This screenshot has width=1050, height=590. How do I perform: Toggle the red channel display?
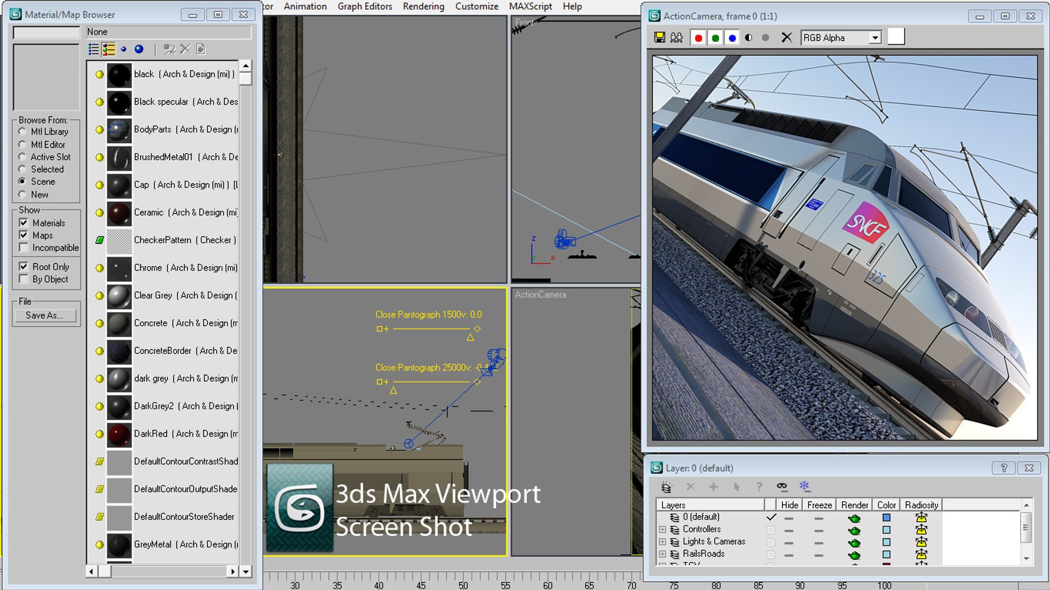pyautogui.click(x=698, y=38)
